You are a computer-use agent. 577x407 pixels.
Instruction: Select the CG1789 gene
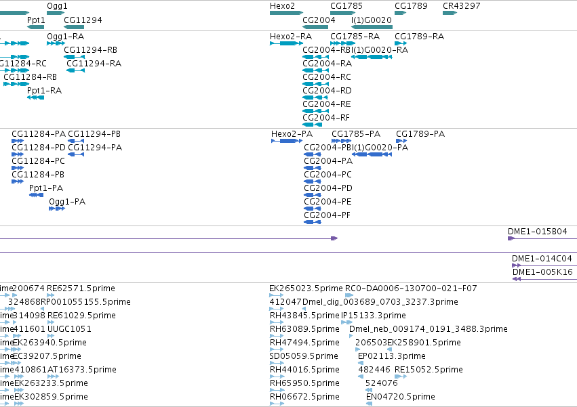coord(400,13)
